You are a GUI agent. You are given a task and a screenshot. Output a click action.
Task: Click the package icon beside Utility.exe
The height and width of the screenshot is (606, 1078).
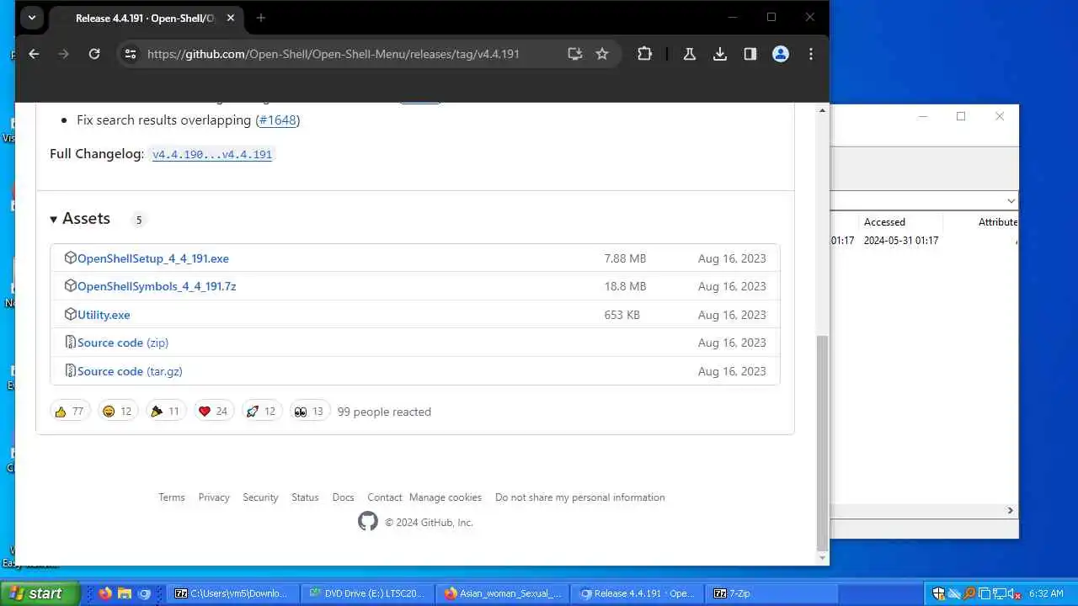(71, 314)
